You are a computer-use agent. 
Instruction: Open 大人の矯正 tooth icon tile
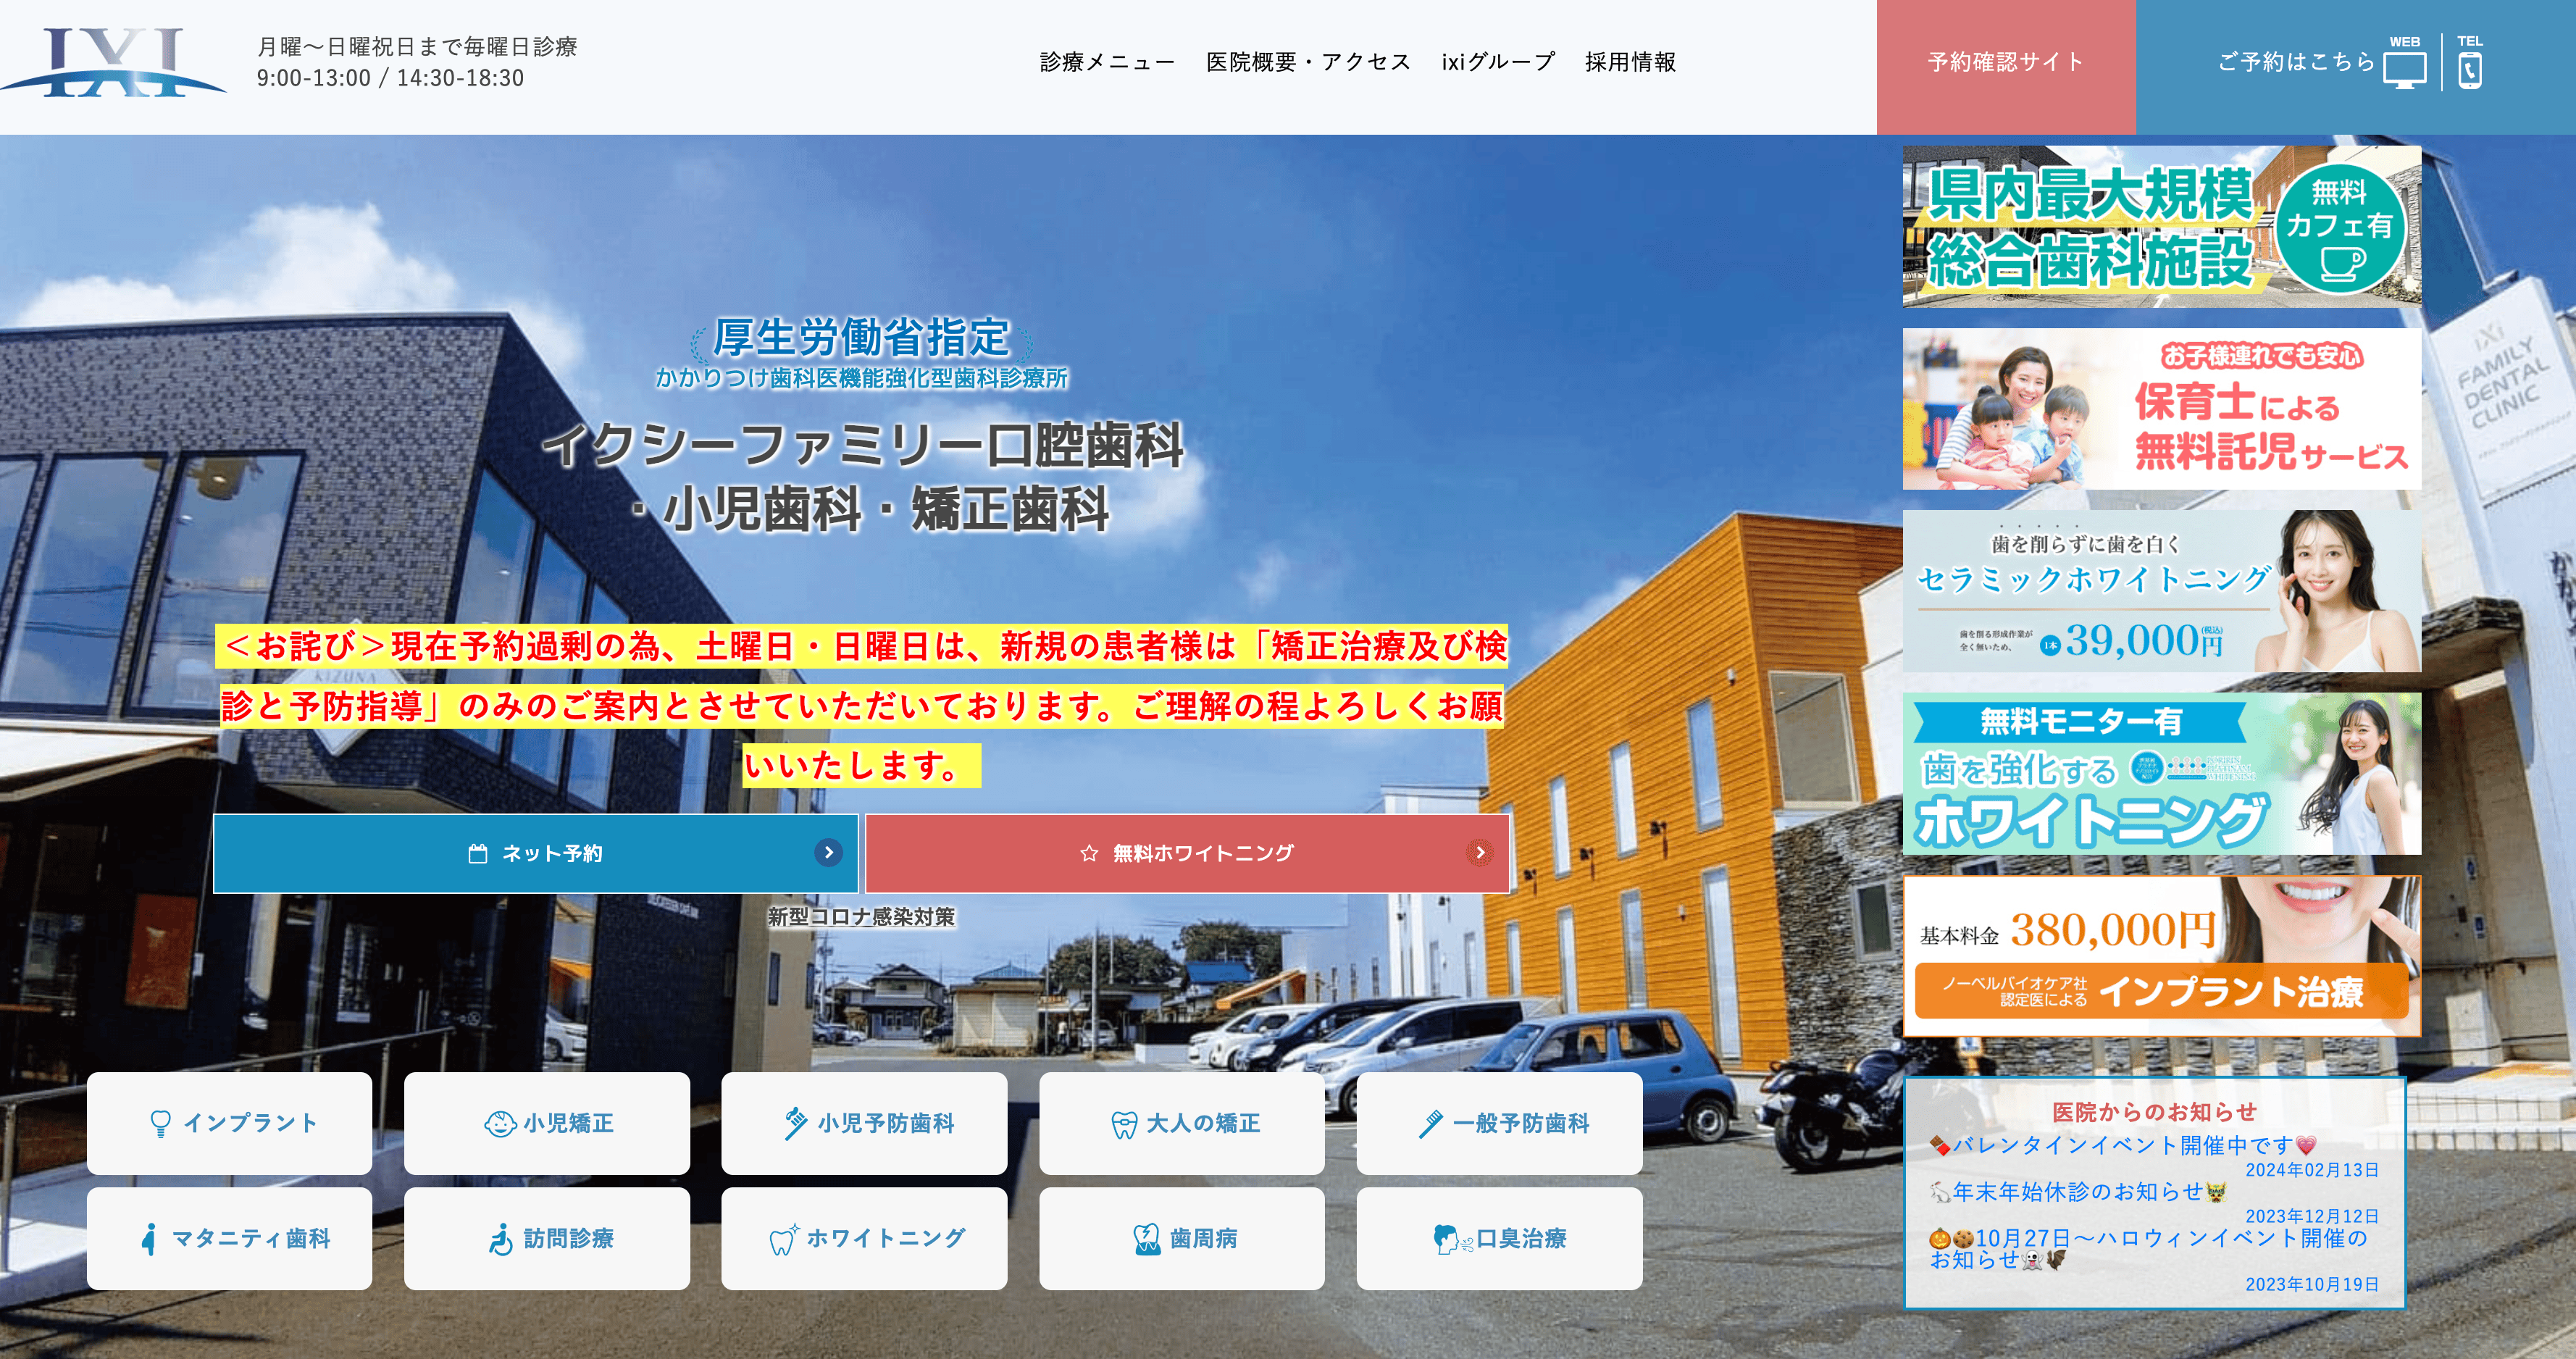1181,1123
